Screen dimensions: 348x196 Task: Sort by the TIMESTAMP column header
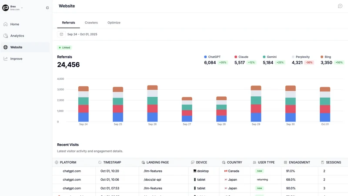click(112, 162)
